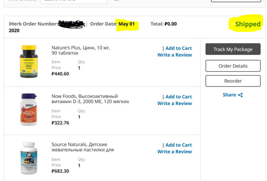Add Now Foods Vitamin D-3 to cart
Image resolution: width=267 pixels, height=181 pixels.
tap(178, 97)
